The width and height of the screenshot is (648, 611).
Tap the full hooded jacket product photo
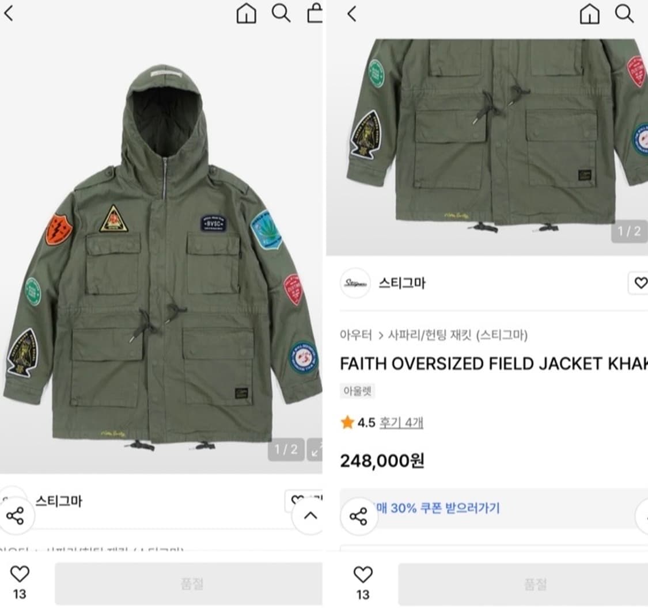click(x=161, y=253)
